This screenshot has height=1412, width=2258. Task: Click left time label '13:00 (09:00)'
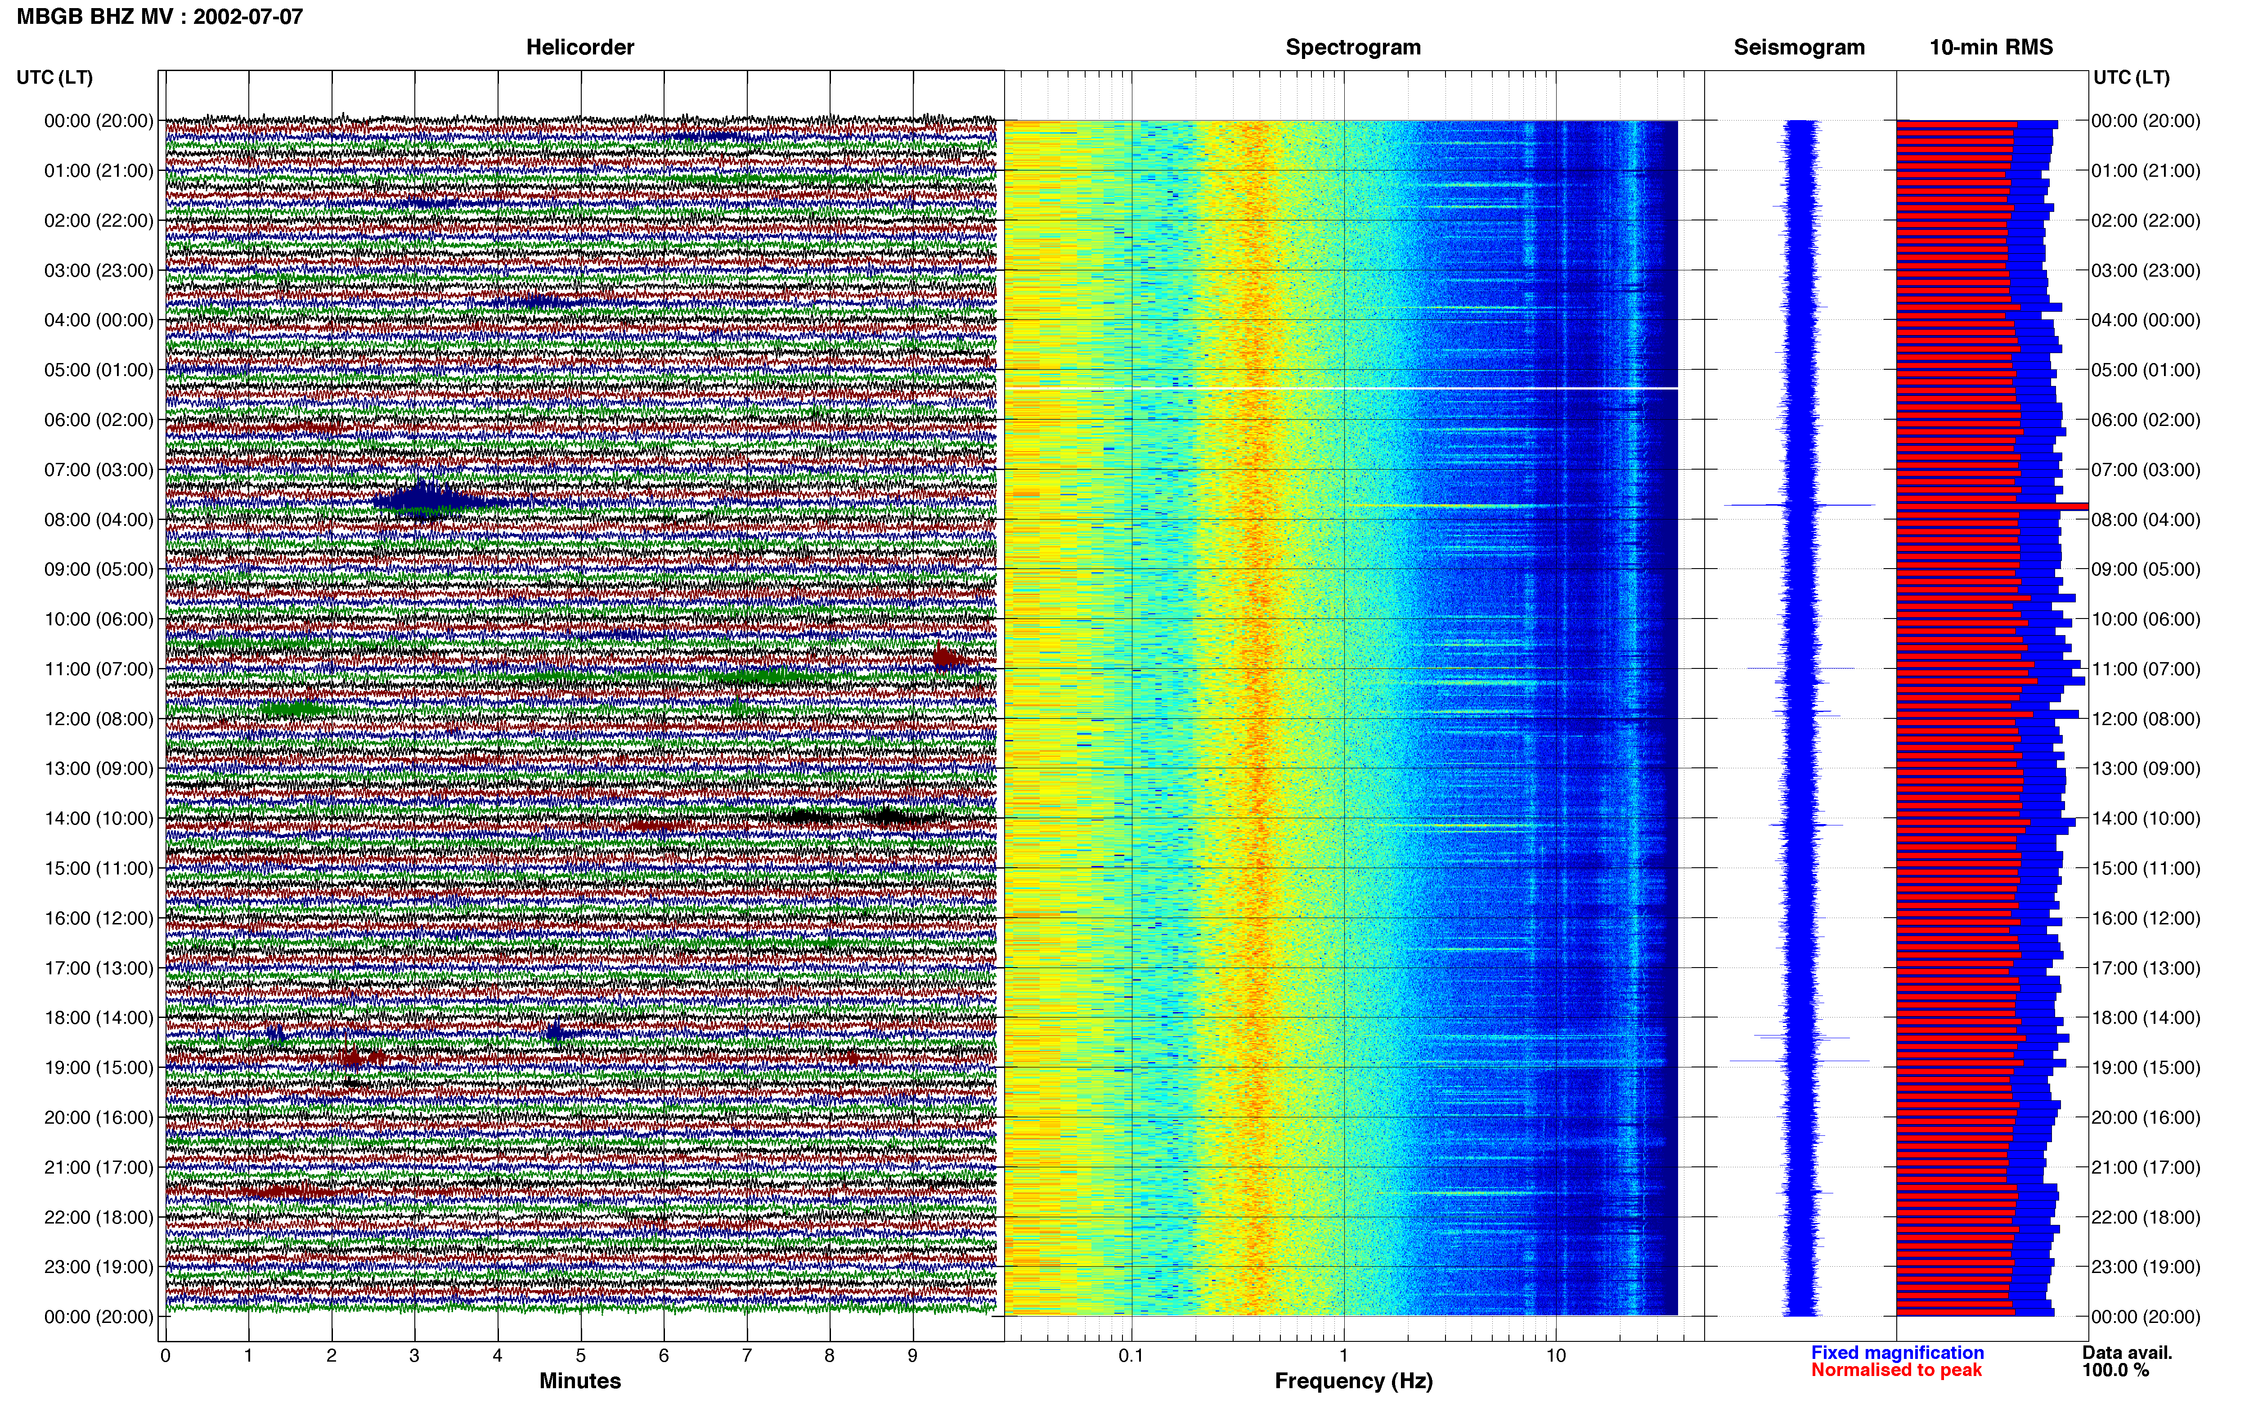(x=99, y=769)
